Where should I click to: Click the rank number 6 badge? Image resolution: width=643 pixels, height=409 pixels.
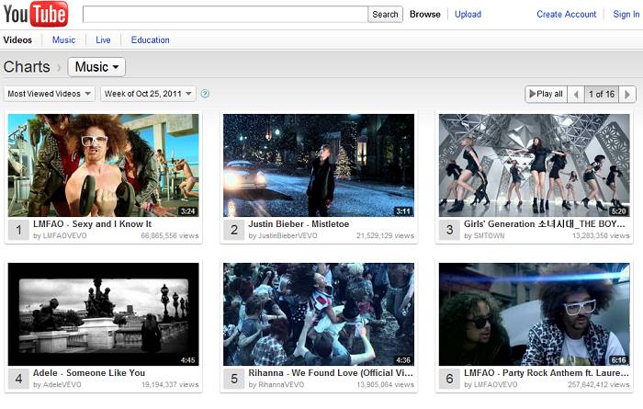click(449, 379)
